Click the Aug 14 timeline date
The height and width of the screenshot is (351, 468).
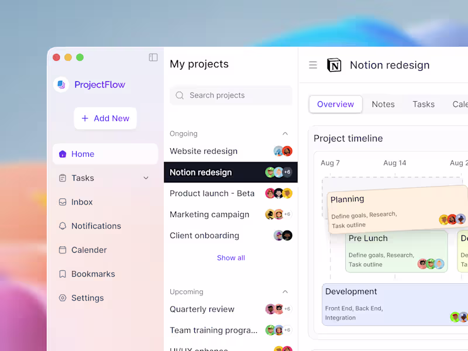tap(394, 163)
